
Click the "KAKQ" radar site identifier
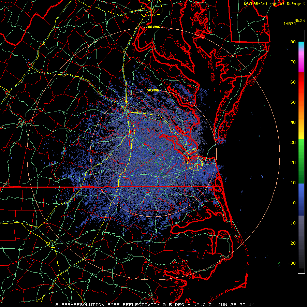pos(200,305)
